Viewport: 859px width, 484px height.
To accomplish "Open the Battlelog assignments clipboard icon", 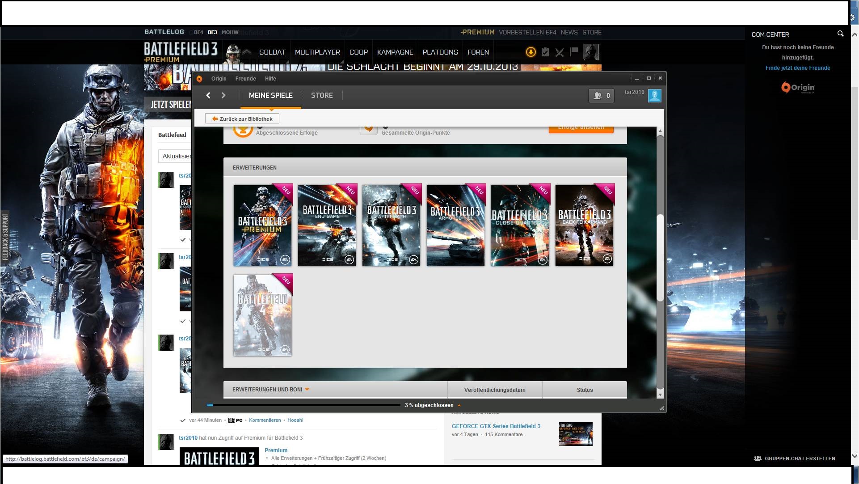I will (x=545, y=52).
